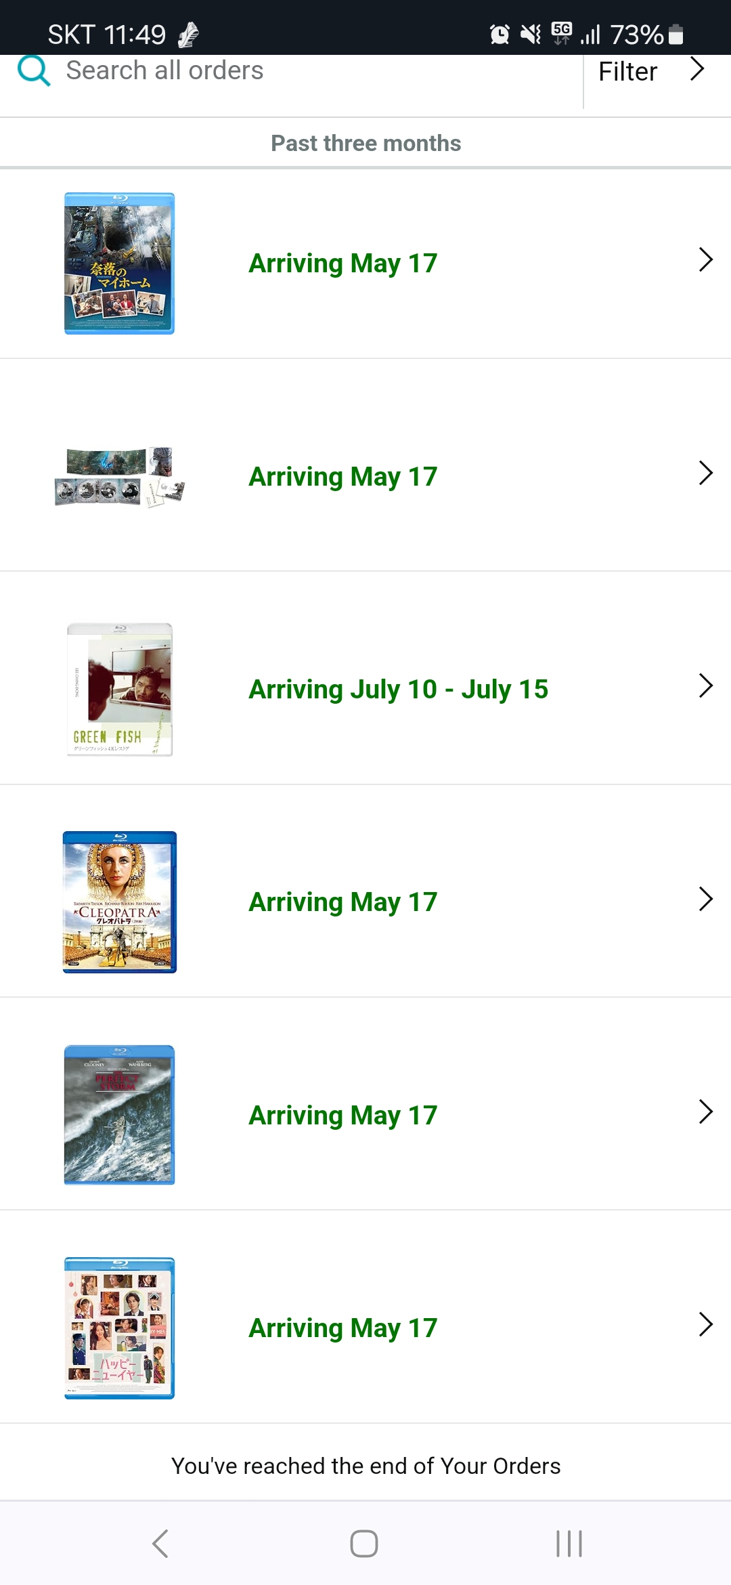Open The Perfect Storm Blu-ray thumbnail
The width and height of the screenshot is (731, 1585).
click(119, 1115)
